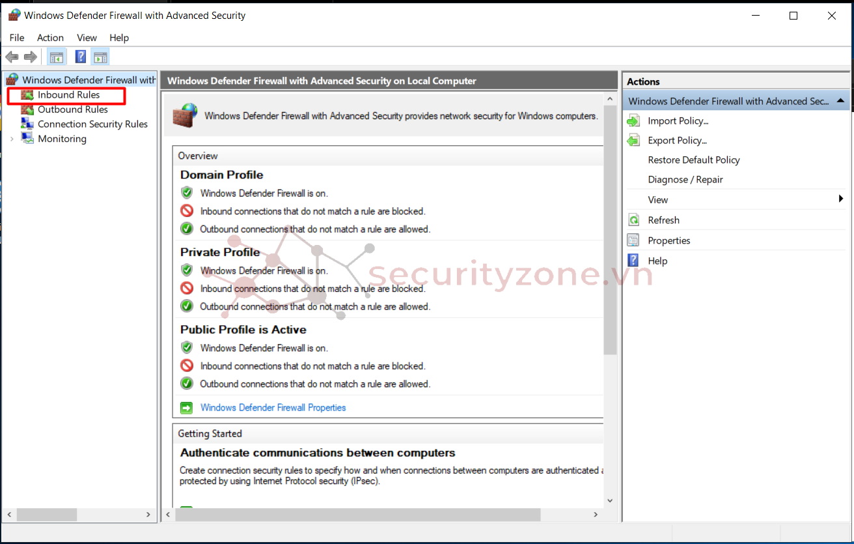The width and height of the screenshot is (854, 544).
Task: Click Restore Default Policy action
Action: coord(694,160)
